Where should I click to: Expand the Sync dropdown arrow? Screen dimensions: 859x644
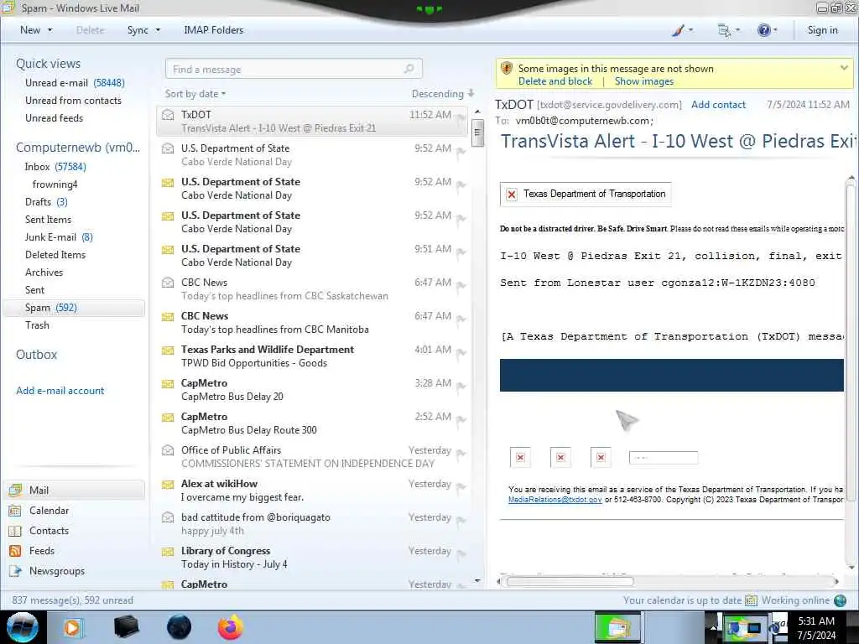[x=158, y=30]
